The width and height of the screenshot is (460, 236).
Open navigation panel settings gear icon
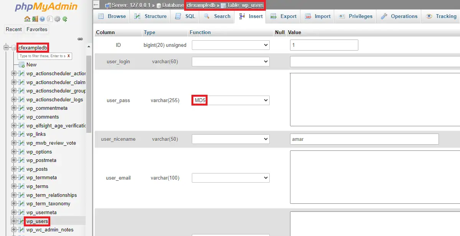point(57,19)
